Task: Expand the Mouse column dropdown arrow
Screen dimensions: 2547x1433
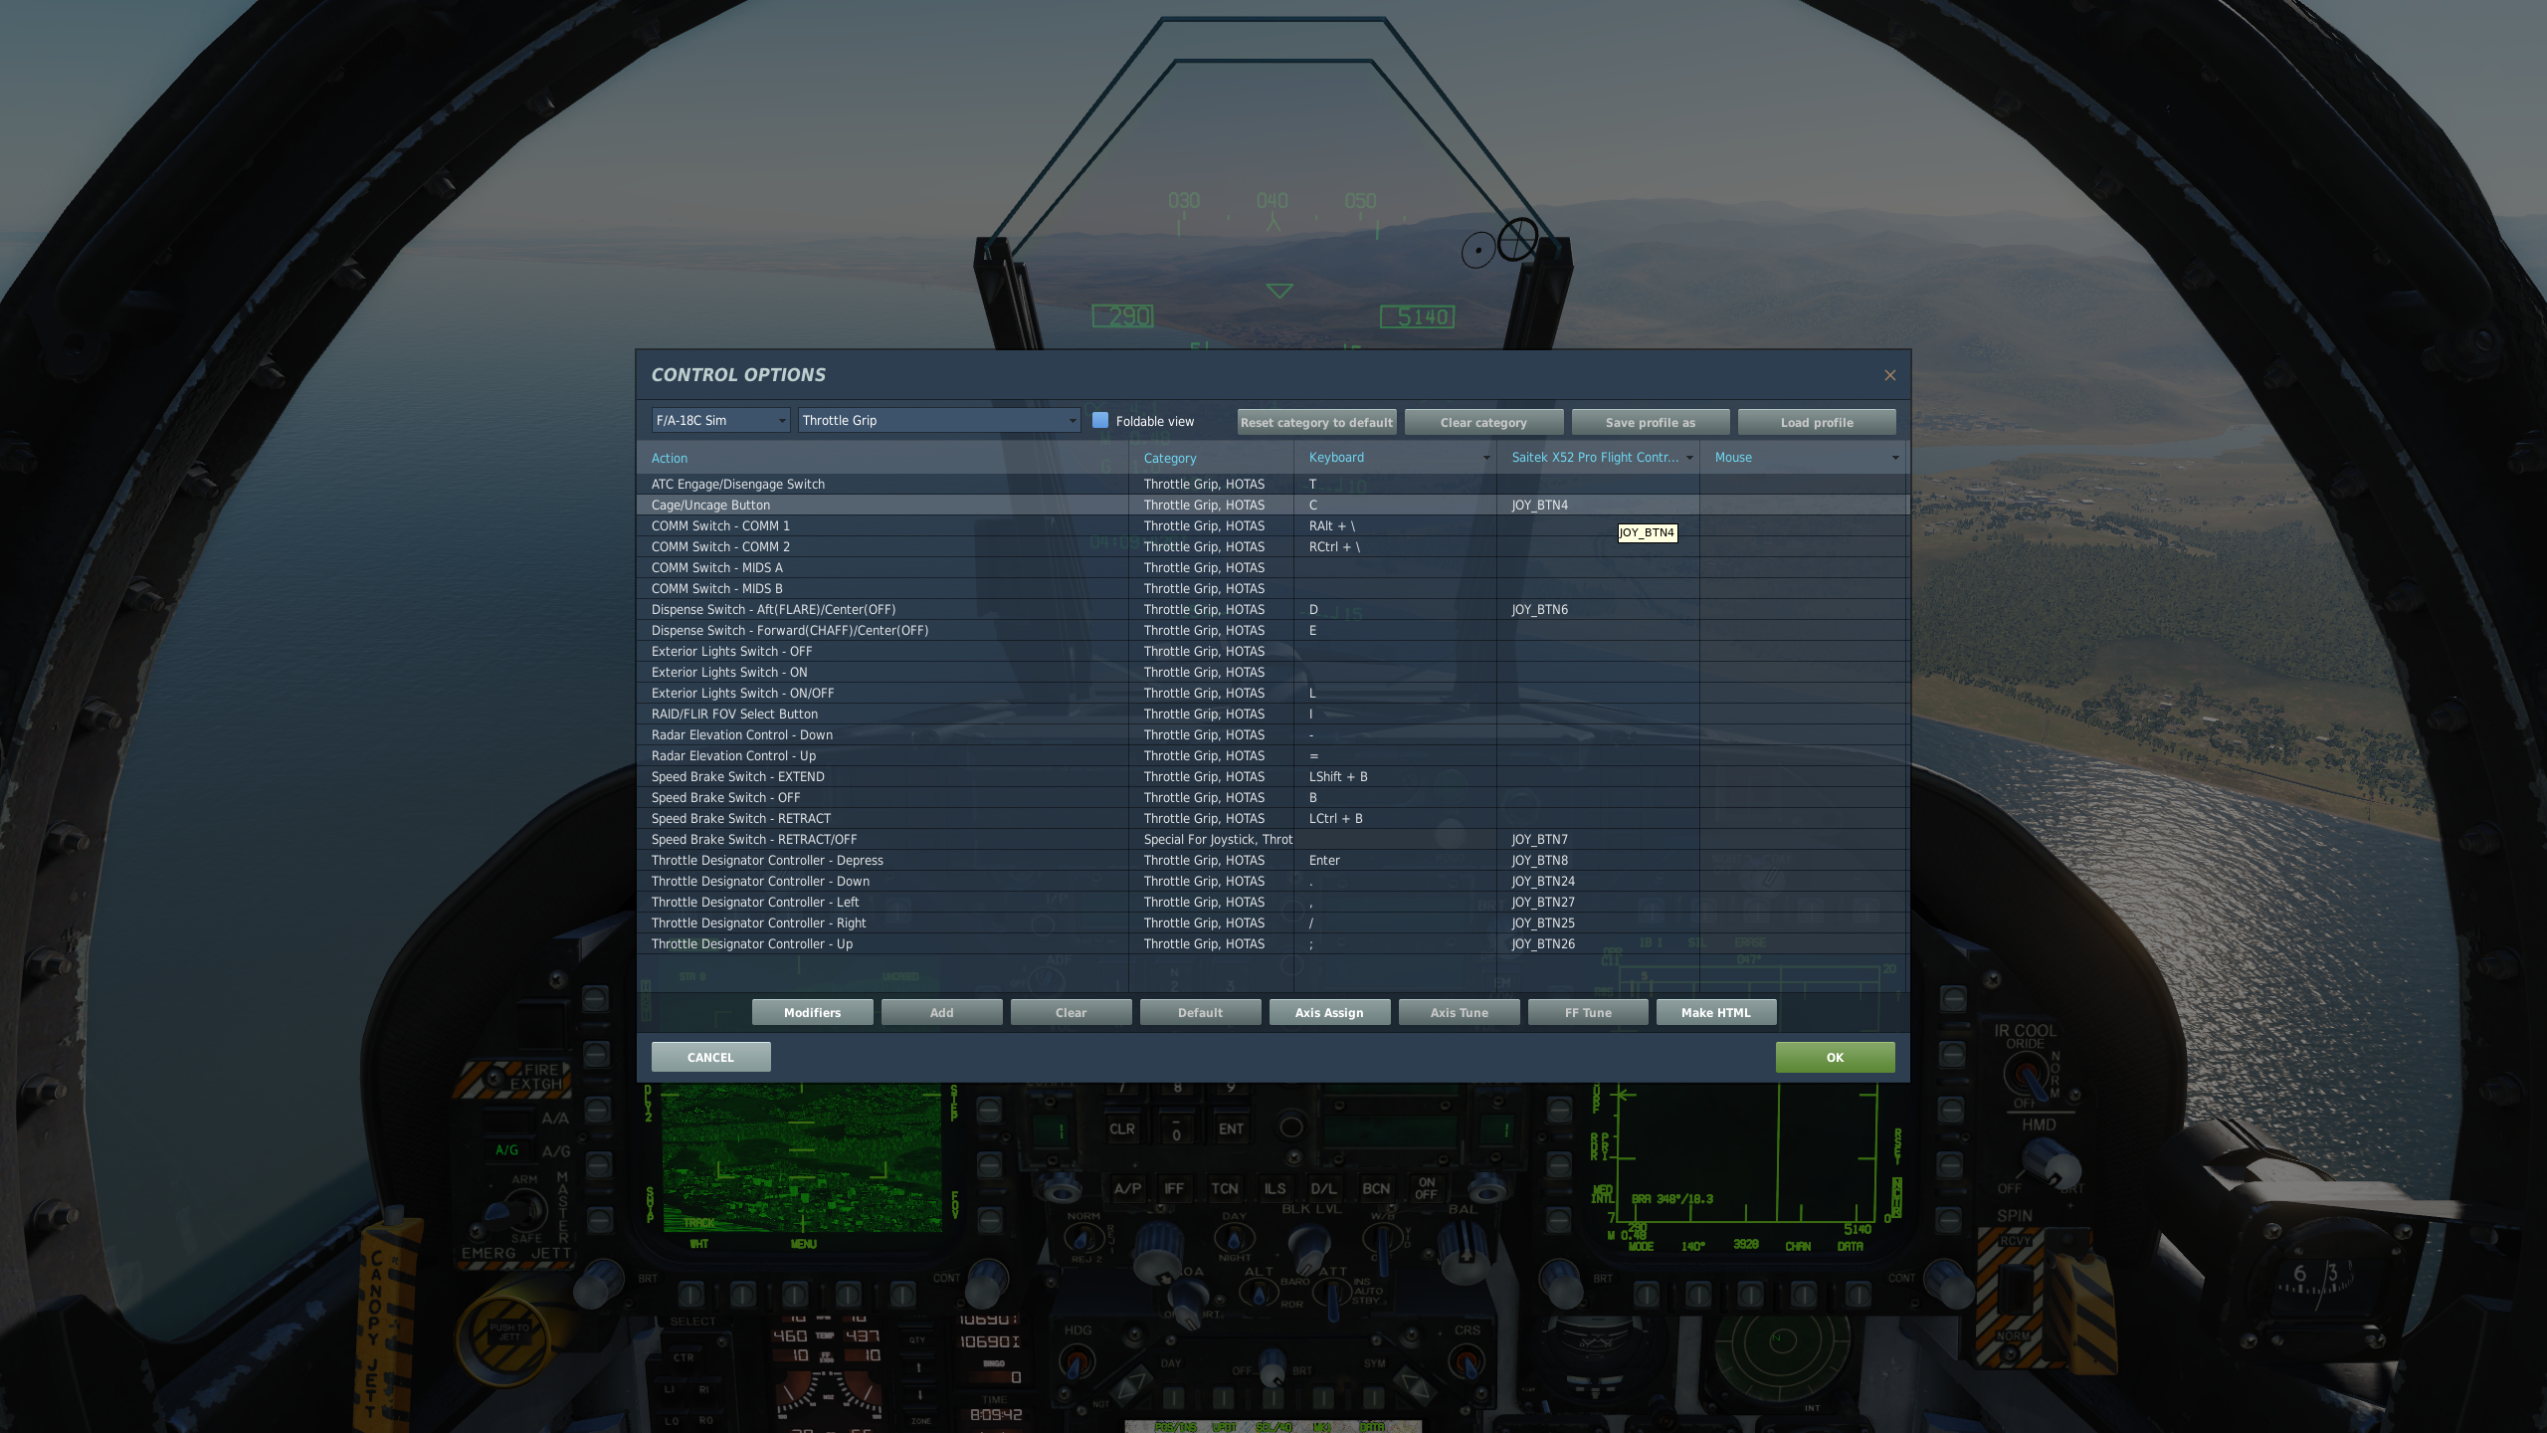Action: (x=1895, y=458)
